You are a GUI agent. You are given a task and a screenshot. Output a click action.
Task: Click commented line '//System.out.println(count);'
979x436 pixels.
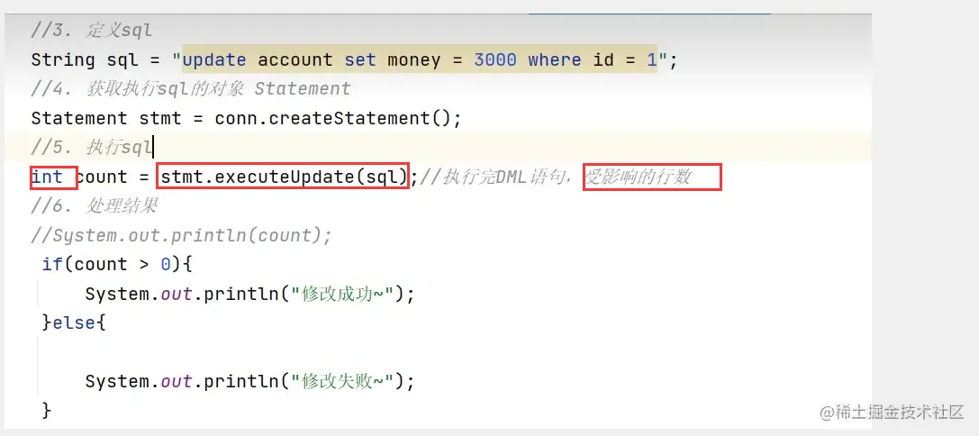click(182, 235)
